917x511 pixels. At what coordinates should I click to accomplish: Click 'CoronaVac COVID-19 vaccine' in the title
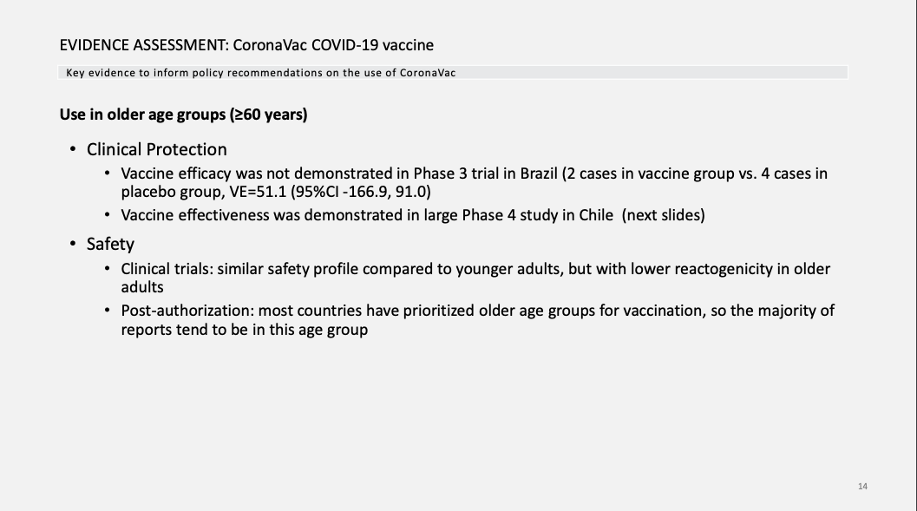pyautogui.click(x=333, y=44)
